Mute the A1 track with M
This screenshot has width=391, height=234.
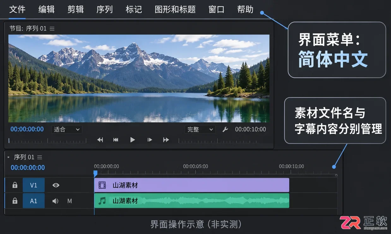(70, 201)
